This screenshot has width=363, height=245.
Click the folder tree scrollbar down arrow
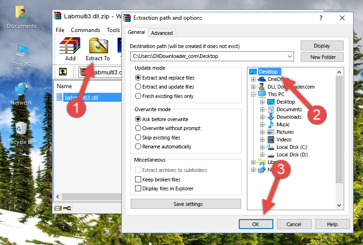339,205
